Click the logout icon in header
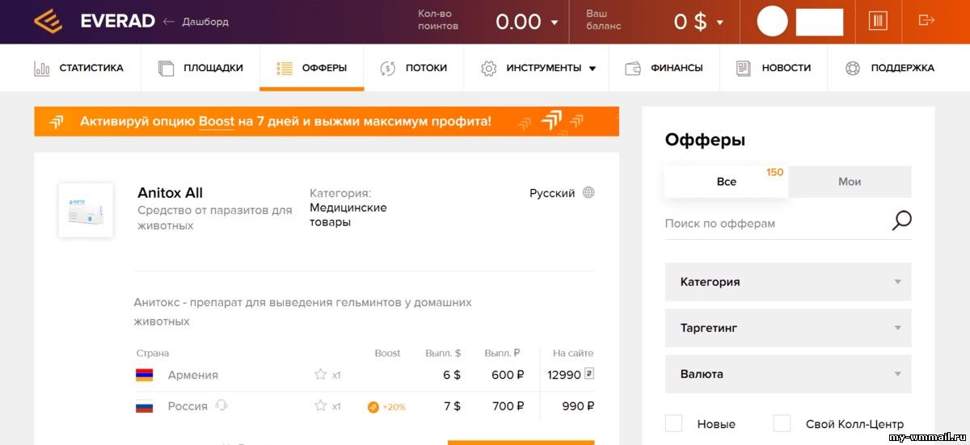The width and height of the screenshot is (970, 445). 926,21
